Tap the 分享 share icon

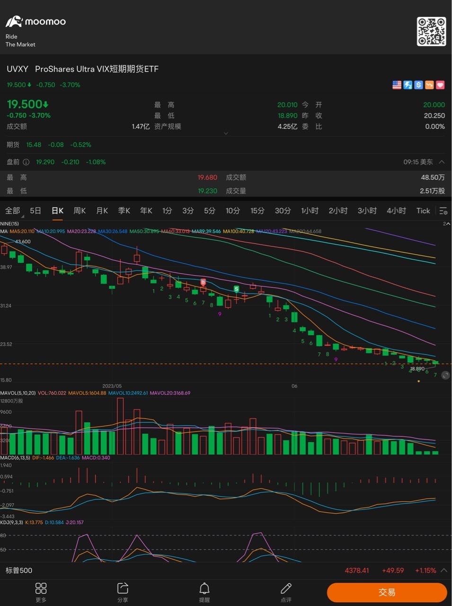[x=123, y=592]
